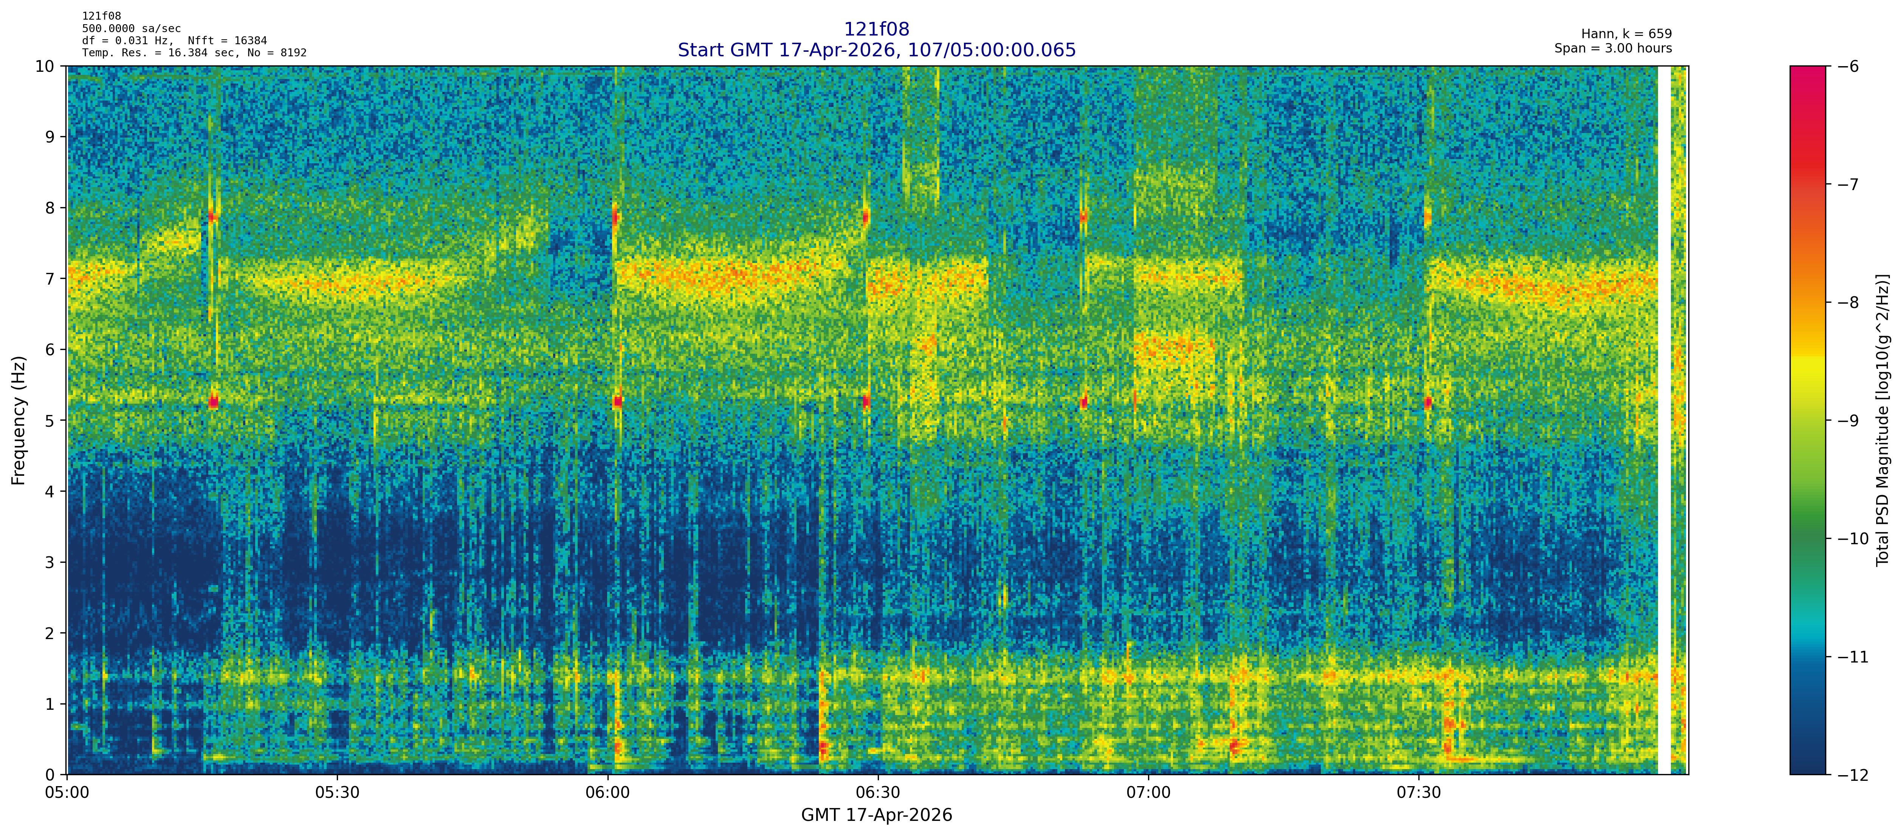Click the 500.0000 sa/sec header text

click(x=131, y=29)
